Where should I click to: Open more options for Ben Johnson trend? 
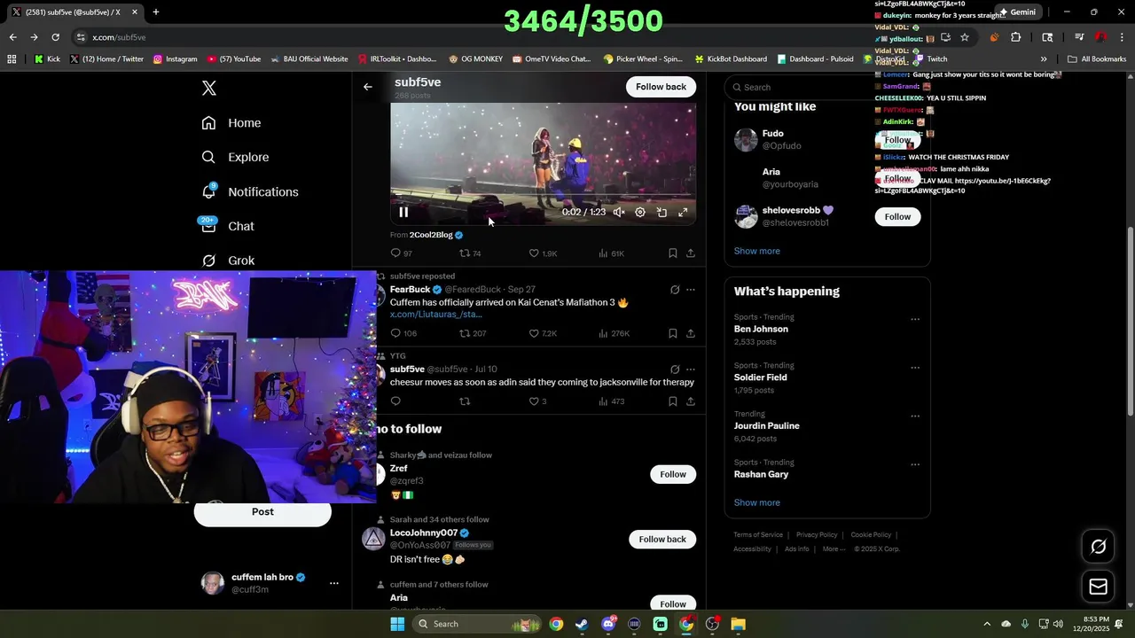[915, 319]
